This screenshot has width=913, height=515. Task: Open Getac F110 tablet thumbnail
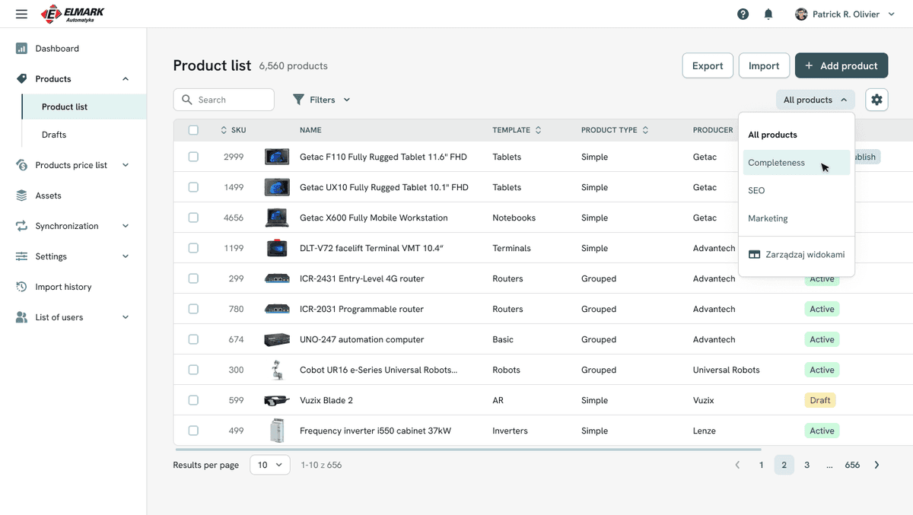(x=277, y=157)
